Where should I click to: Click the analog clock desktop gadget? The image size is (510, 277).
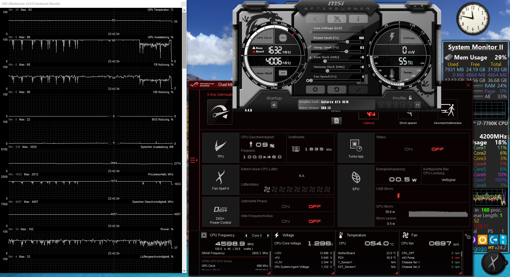tap(473, 19)
